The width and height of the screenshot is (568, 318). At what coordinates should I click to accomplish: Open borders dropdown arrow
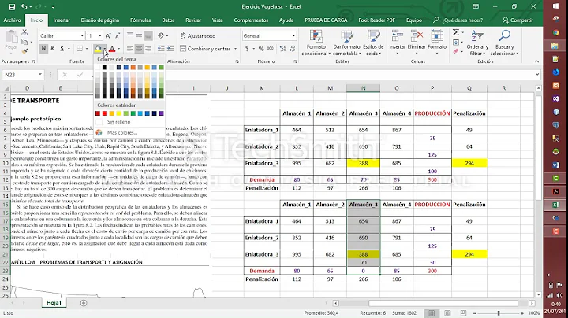(87, 49)
